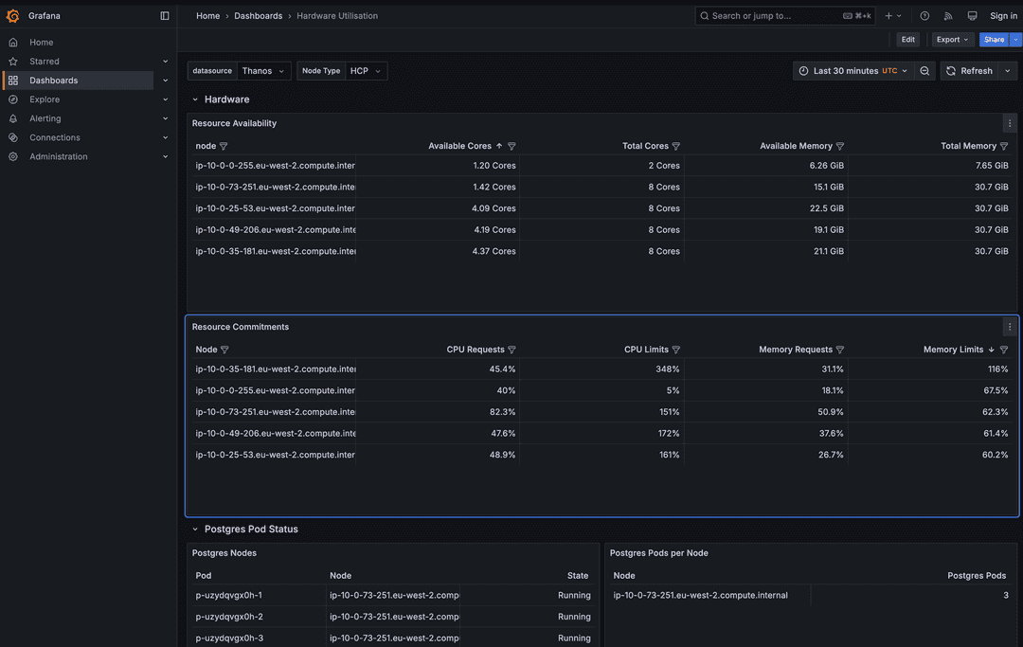Click the Sign in link
The image size is (1023, 647).
coord(1003,15)
